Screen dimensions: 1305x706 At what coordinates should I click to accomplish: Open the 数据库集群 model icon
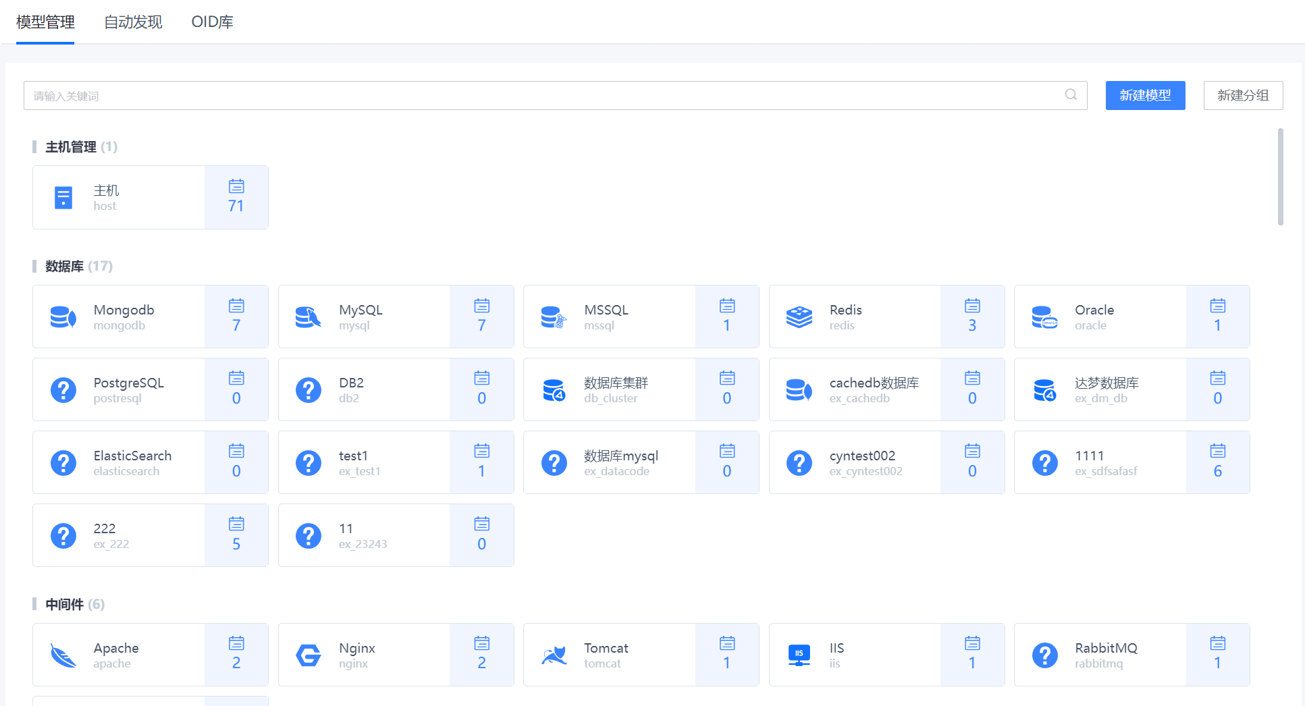click(554, 389)
